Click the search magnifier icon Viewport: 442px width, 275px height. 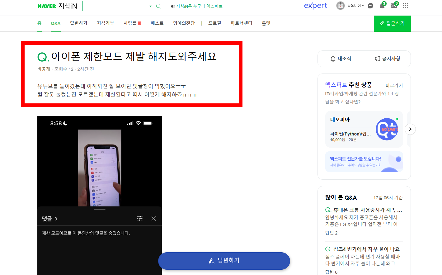click(158, 6)
